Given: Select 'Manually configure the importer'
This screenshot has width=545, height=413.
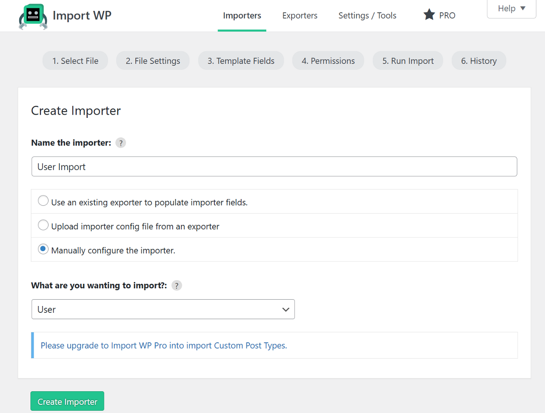Looking at the screenshot, I should [43, 249].
